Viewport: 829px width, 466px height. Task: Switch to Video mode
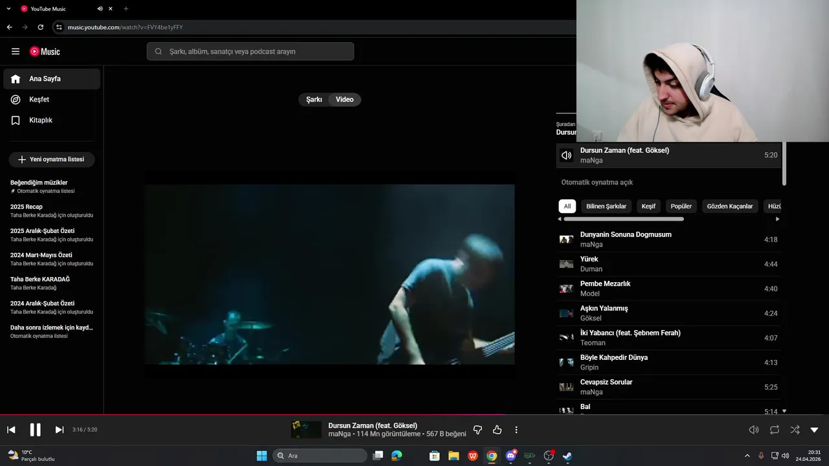point(345,100)
